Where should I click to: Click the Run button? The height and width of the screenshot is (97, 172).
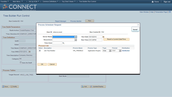pos(89,21)
